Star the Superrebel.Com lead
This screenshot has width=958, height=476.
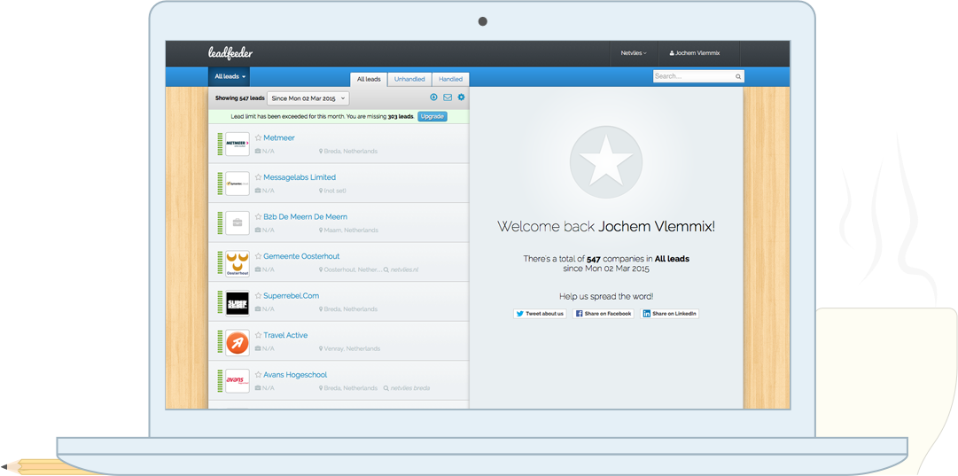pos(259,296)
